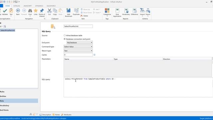
Task: Expand the ribbon Insert dropdown
Action: [97, 13]
